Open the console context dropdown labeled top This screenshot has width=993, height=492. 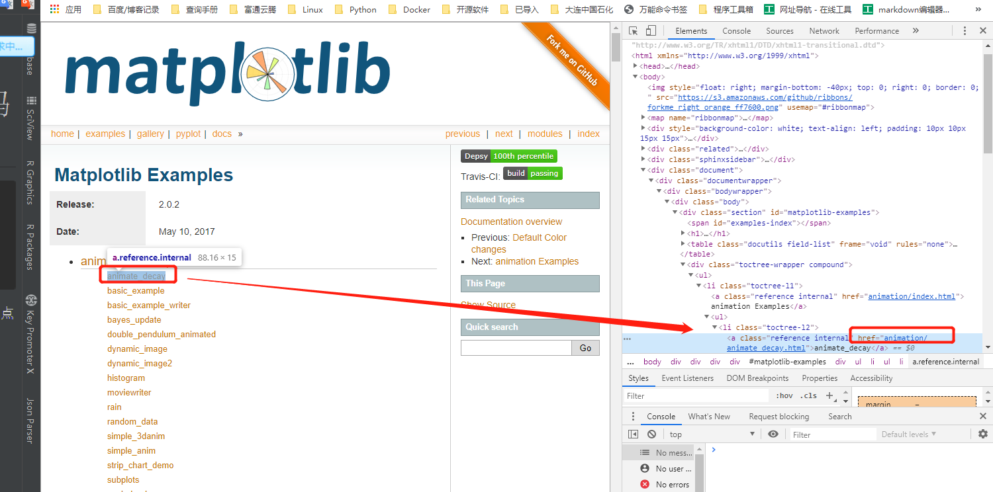point(711,434)
